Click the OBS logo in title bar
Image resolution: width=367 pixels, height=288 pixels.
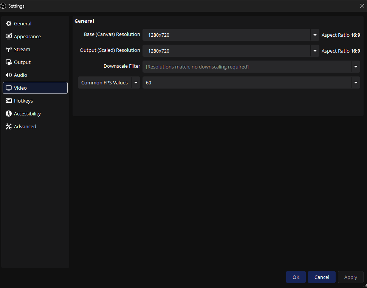(x=3, y=6)
